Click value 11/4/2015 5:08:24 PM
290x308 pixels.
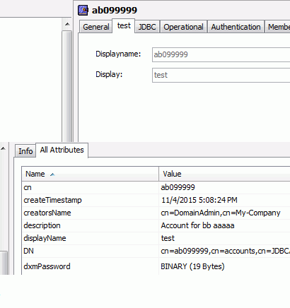click(x=199, y=200)
